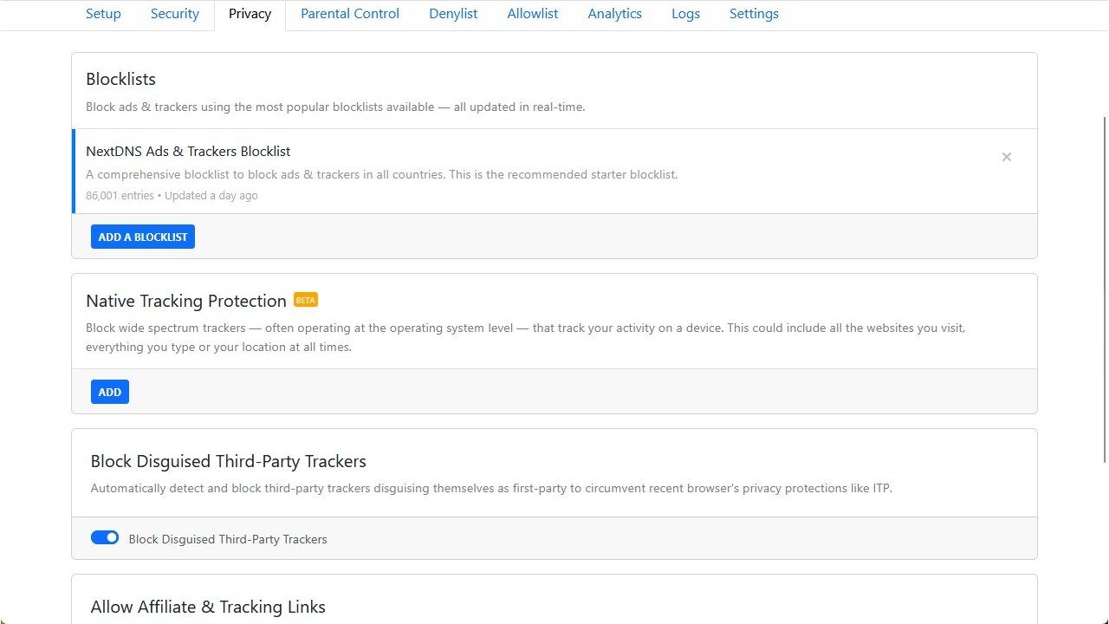Click the Allow Affiliate & Tracking Links heading
Screen dimensions: 1109x624
(208, 607)
